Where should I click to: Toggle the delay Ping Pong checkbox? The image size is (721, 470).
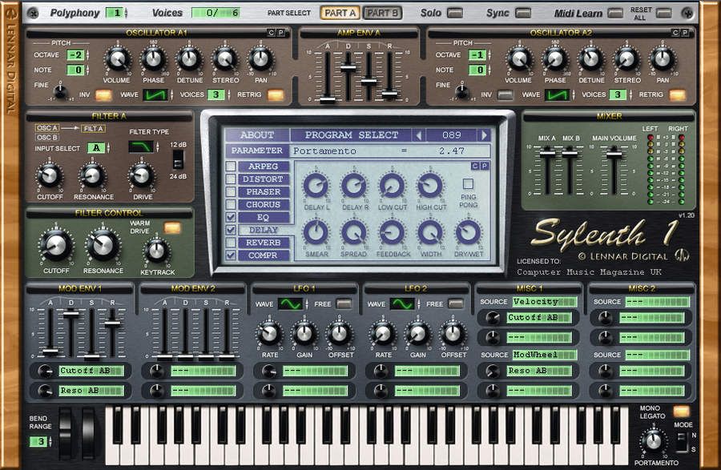click(x=468, y=184)
